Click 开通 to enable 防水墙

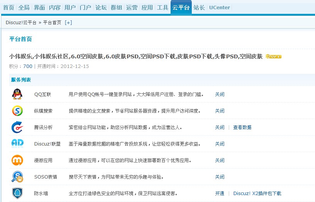[x=219, y=194]
